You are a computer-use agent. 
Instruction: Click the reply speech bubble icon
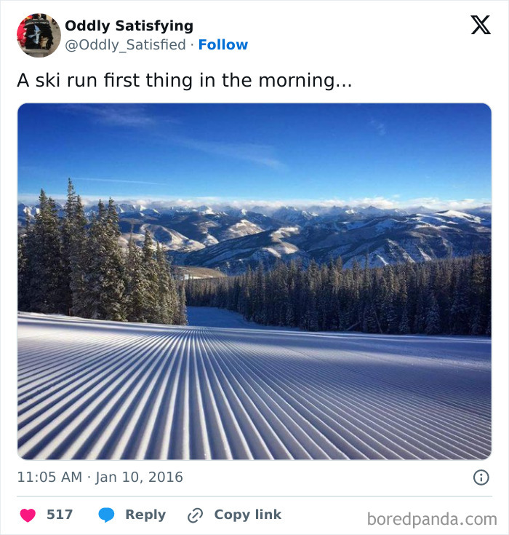[x=106, y=515]
